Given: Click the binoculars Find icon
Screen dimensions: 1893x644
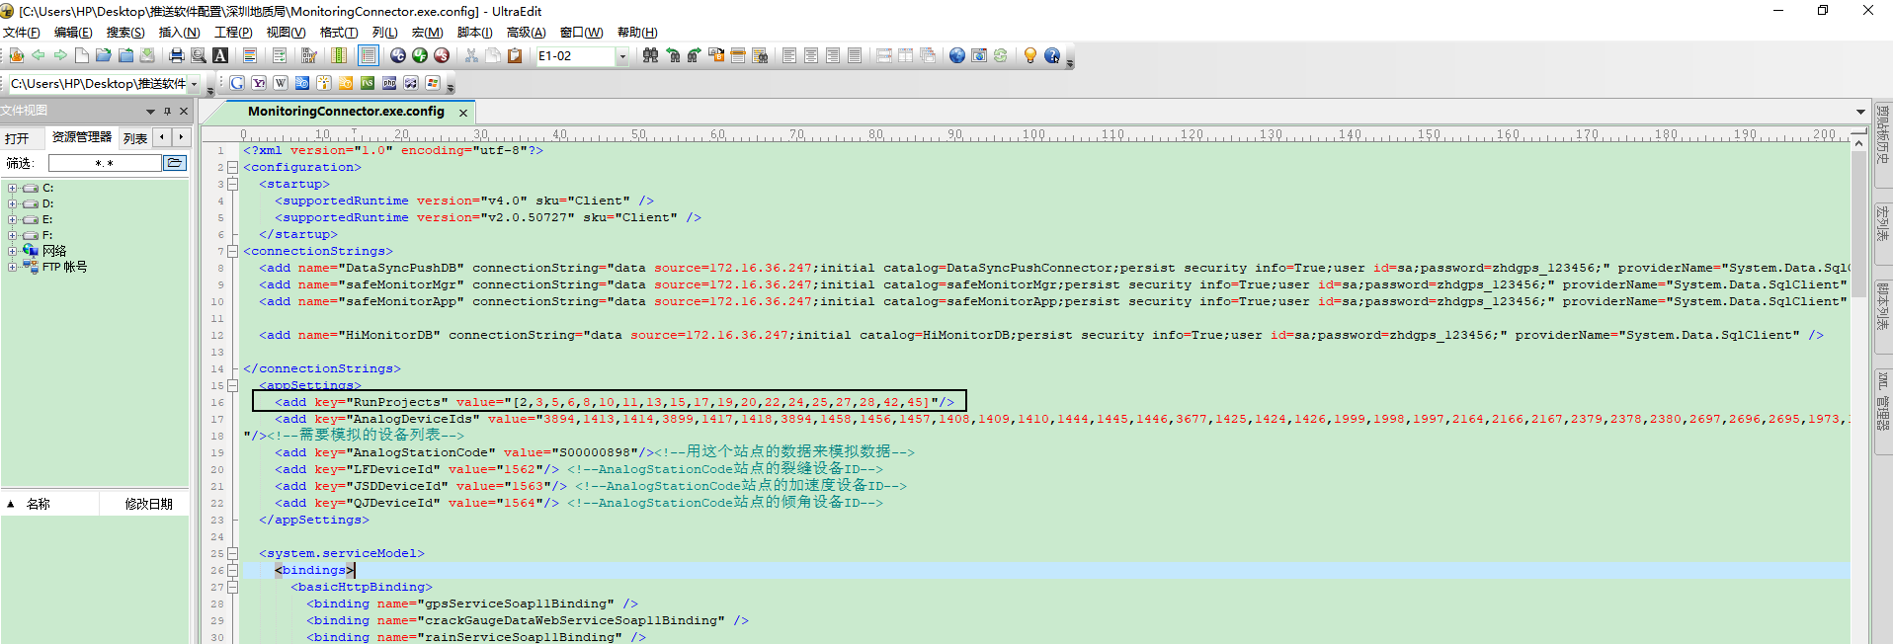Looking at the screenshot, I should [650, 56].
